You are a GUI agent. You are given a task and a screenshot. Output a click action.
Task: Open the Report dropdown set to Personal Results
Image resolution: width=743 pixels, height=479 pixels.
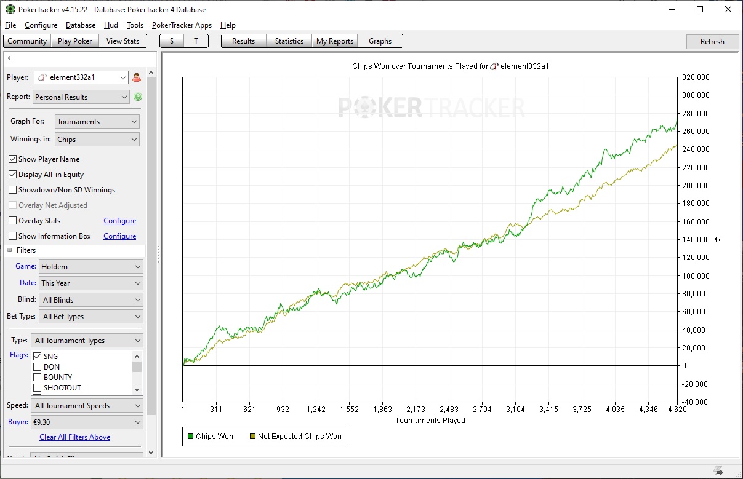tap(81, 97)
